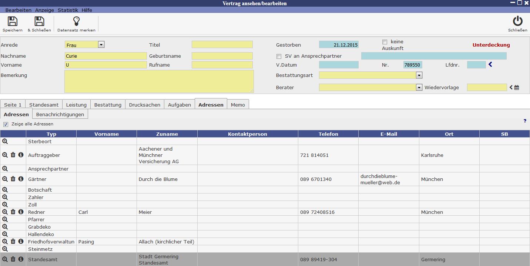Expand the Berater dropdown list
Image resolution: width=530 pixels, height=266 pixels.
tap(419, 88)
